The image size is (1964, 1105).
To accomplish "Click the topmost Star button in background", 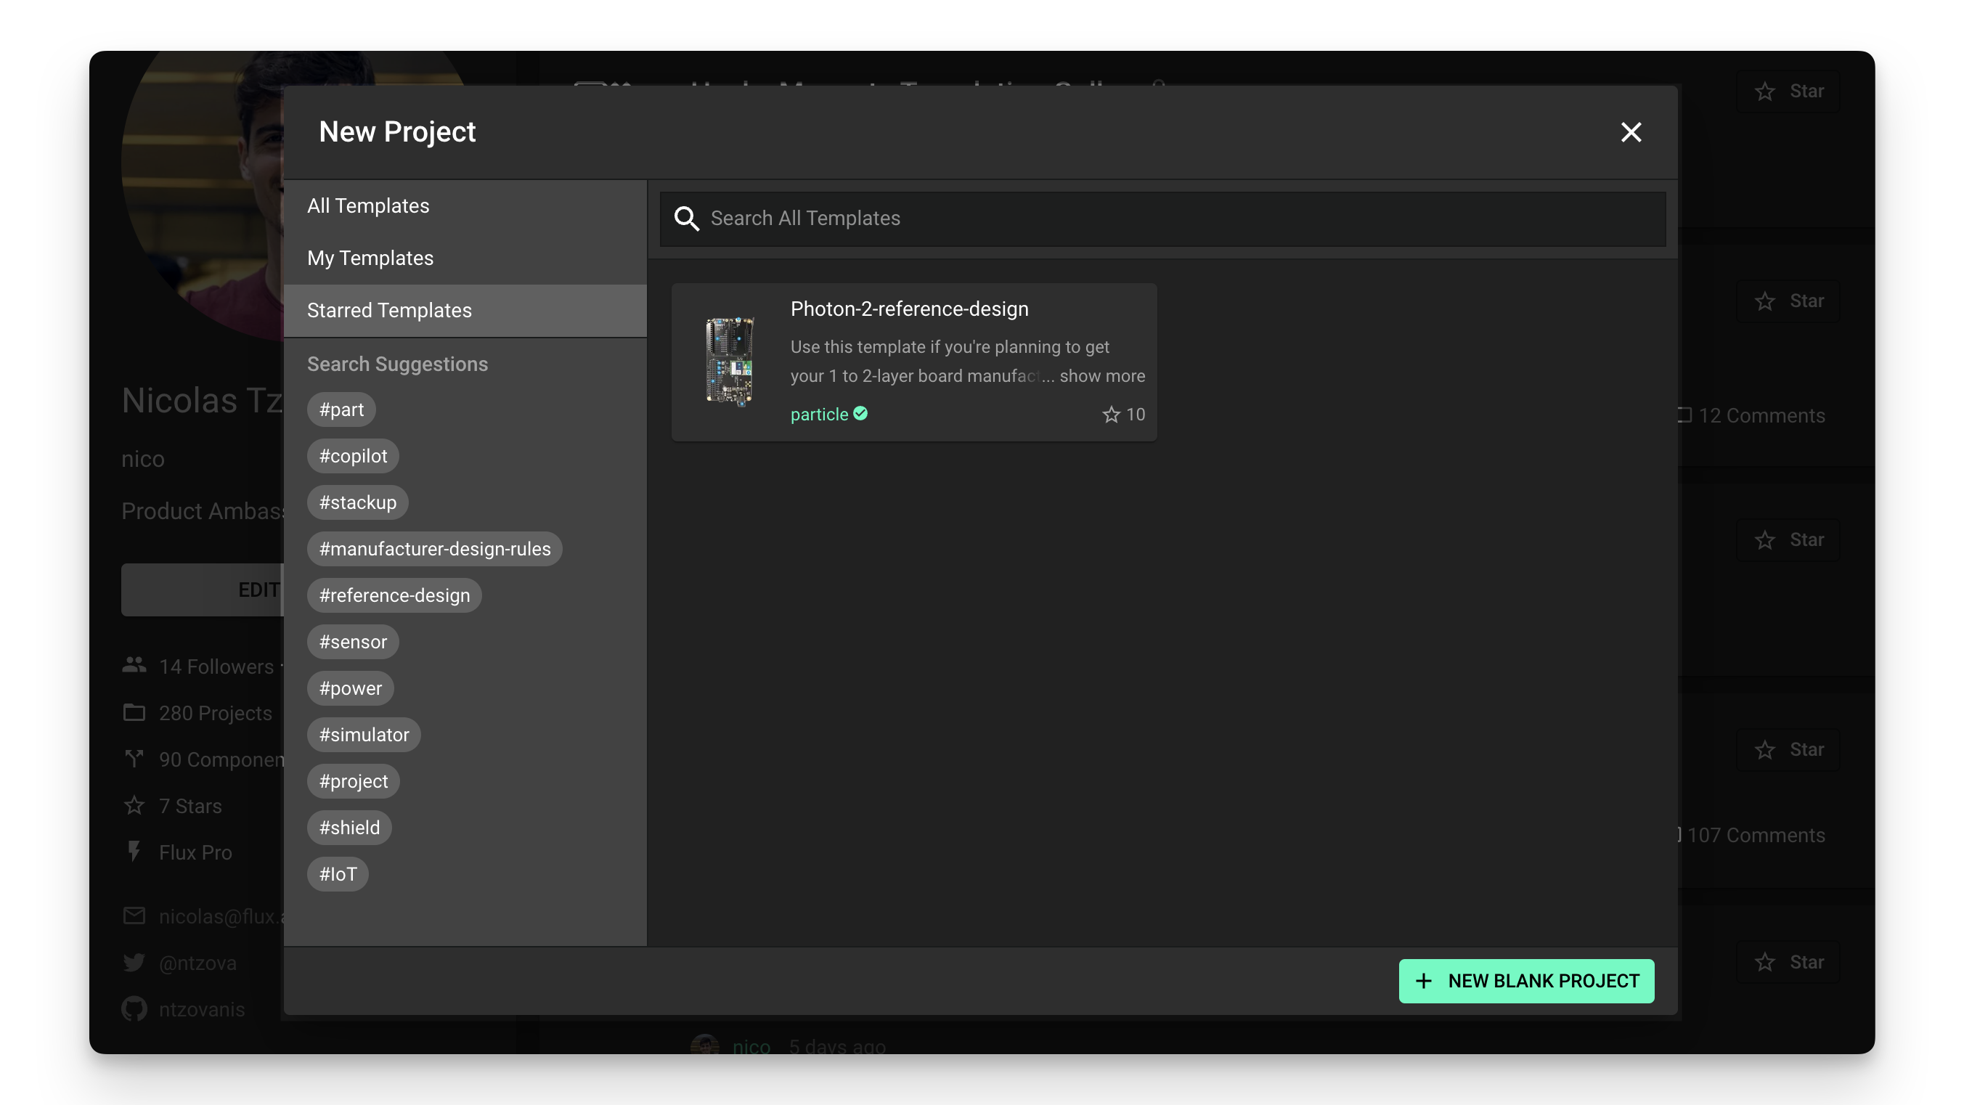I will tap(1788, 91).
